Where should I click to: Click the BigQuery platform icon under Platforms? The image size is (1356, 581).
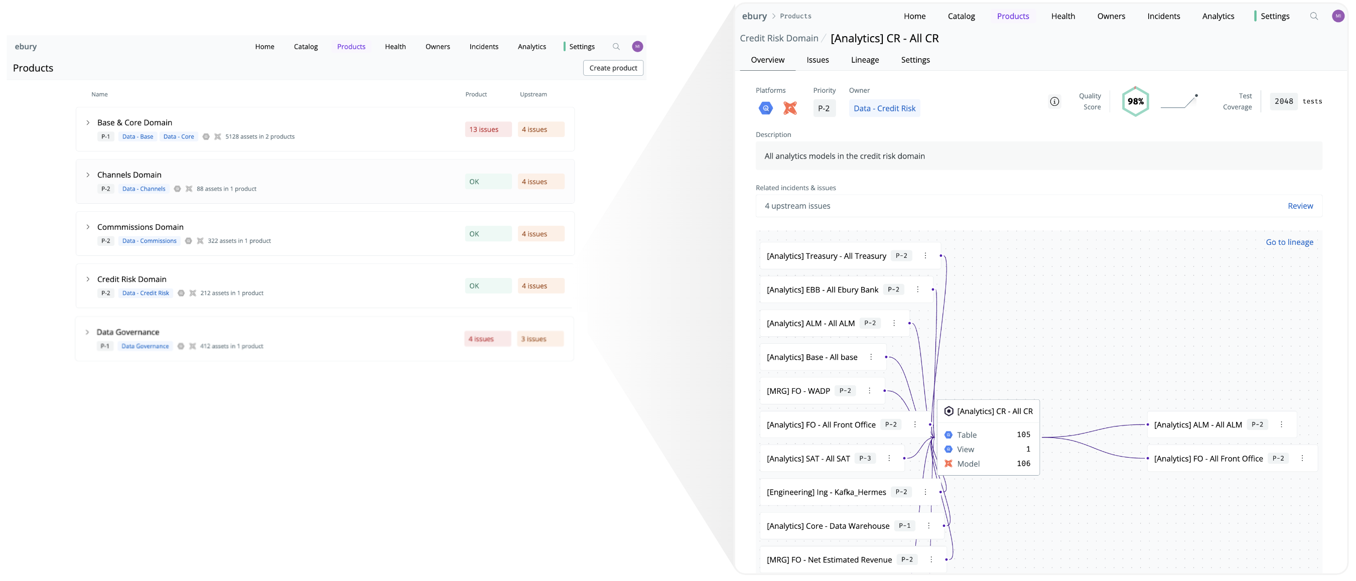pyautogui.click(x=765, y=108)
